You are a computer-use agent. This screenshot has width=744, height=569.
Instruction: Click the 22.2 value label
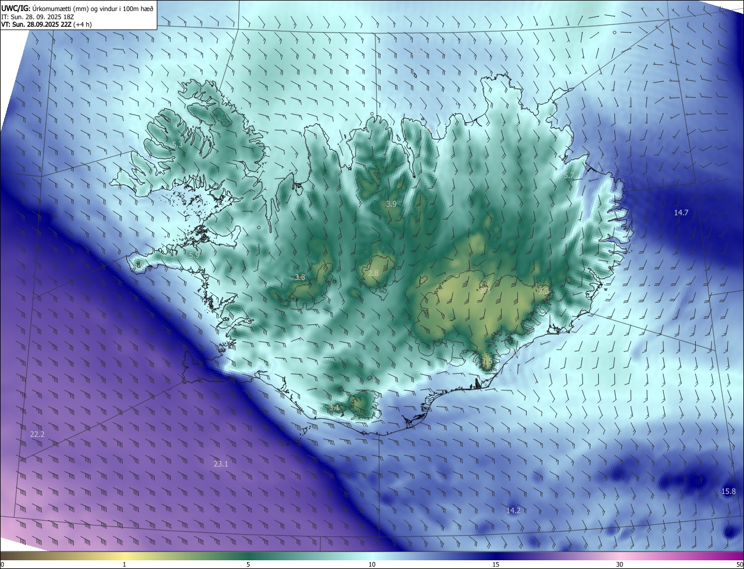coord(37,435)
